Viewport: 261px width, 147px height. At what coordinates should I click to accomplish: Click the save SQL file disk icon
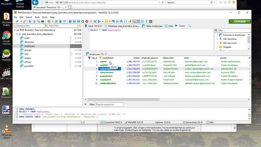coord(113,21)
